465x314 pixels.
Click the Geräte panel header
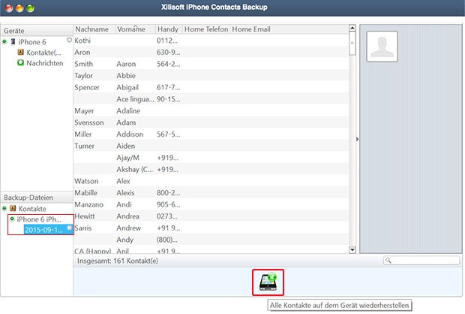pos(37,31)
